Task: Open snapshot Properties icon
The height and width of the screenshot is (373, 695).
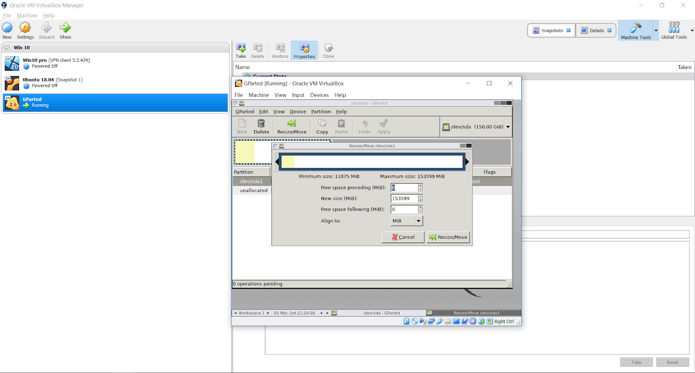Action: [x=304, y=48]
